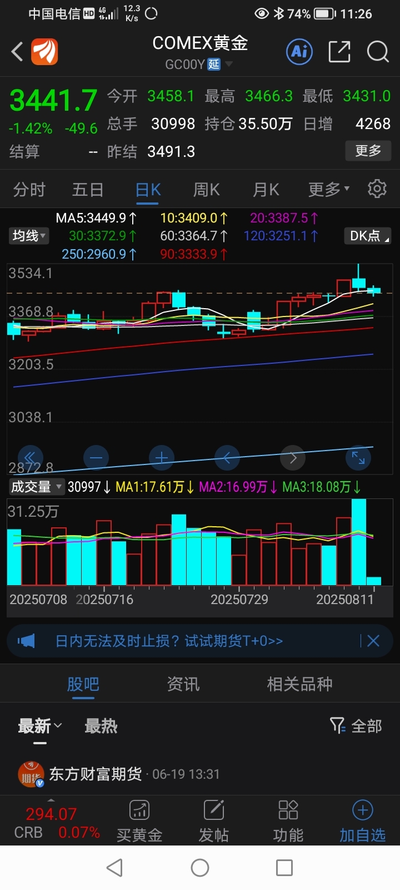Tap the 20250811 date label
Viewport: 400px width, 890px height.
(345, 600)
